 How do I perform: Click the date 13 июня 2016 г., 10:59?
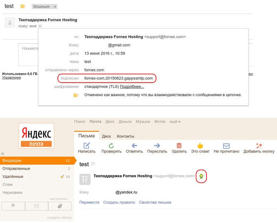[x=105, y=53]
